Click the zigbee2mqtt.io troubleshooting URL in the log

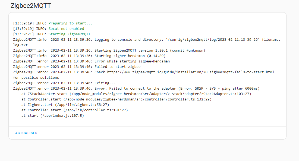coord(190,72)
